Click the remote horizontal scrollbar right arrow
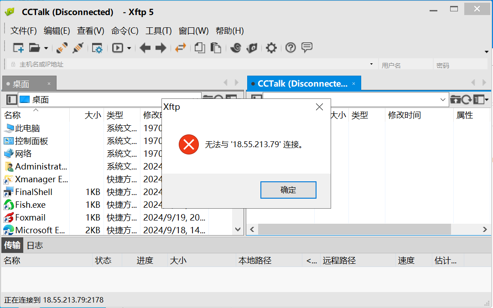Image resolution: width=493 pixels, height=308 pixels. 485,230
